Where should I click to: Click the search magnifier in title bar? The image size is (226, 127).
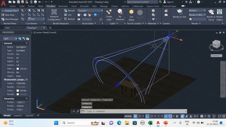(160, 2)
